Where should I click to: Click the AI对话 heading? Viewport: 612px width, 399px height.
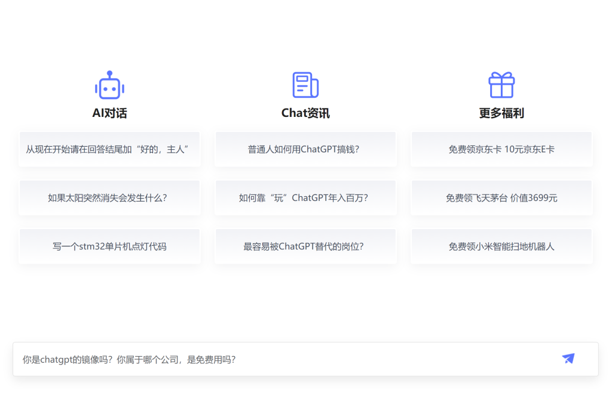[x=110, y=113]
